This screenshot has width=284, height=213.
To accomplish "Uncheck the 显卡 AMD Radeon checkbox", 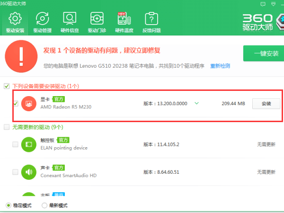I will [x=16, y=103].
